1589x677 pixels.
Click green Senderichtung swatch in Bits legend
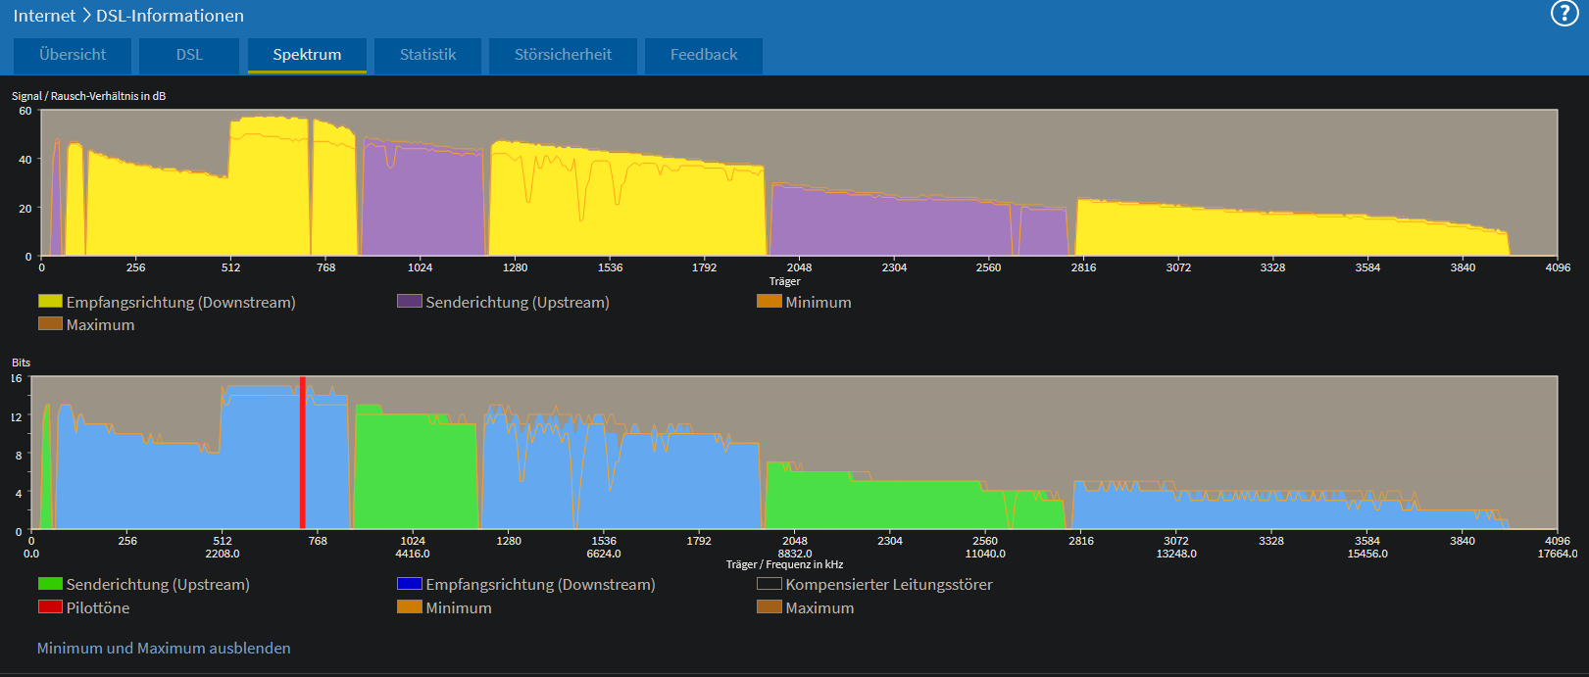(50, 583)
